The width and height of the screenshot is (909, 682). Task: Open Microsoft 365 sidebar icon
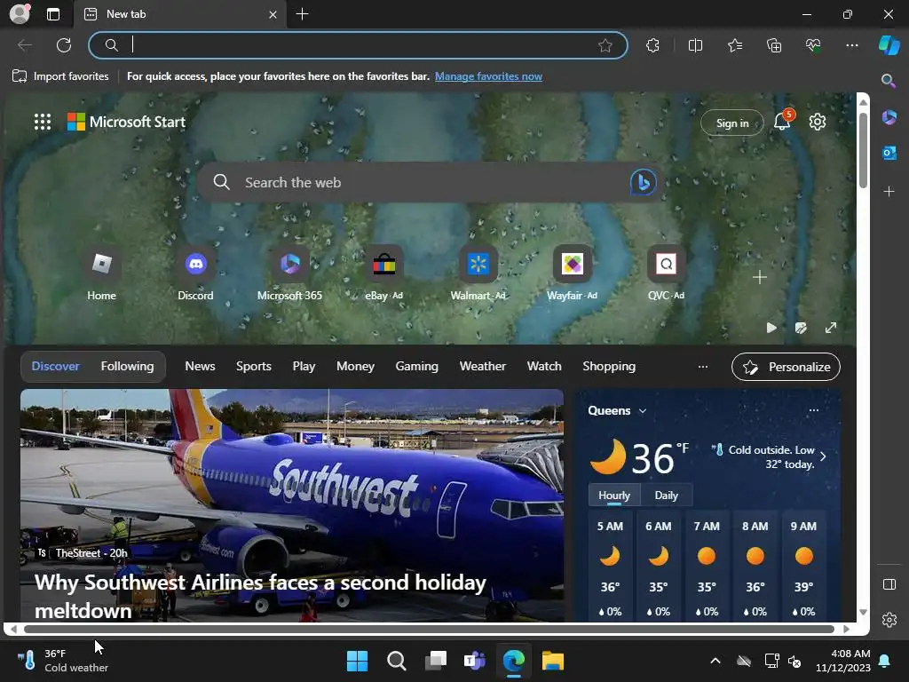pyautogui.click(x=889, y=117)
